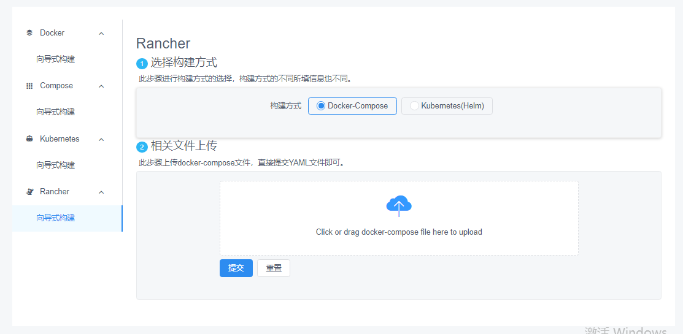Click the Docker menu label
The height and width of the screenshot is (334, 683).
point(52,33)
